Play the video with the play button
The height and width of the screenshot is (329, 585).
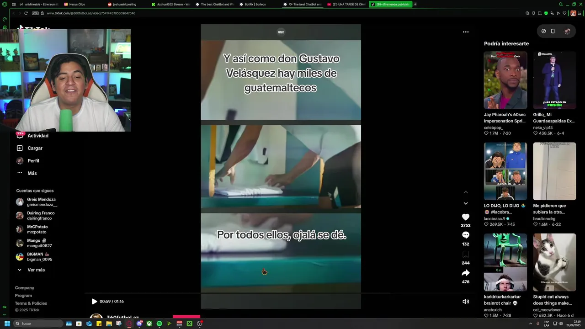94,302
